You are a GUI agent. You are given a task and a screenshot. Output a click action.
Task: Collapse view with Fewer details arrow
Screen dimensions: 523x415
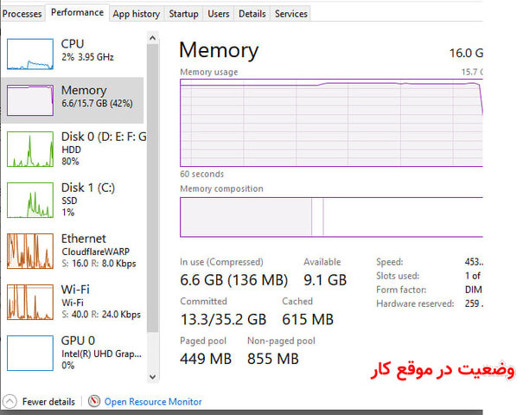click(10, 401)
